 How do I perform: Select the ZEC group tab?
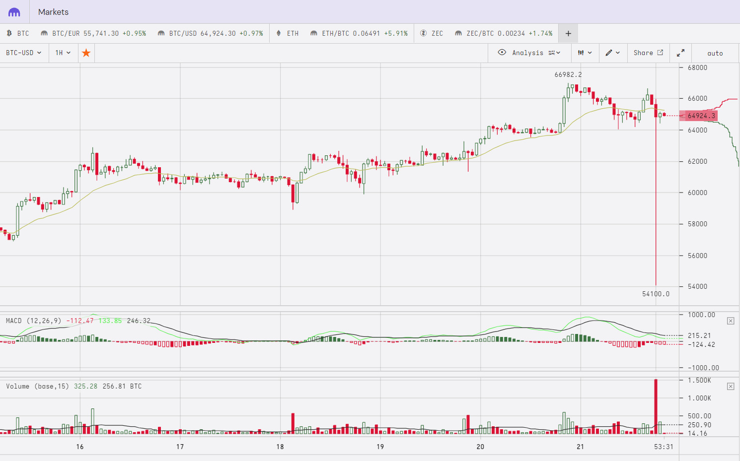coord(432,33)
